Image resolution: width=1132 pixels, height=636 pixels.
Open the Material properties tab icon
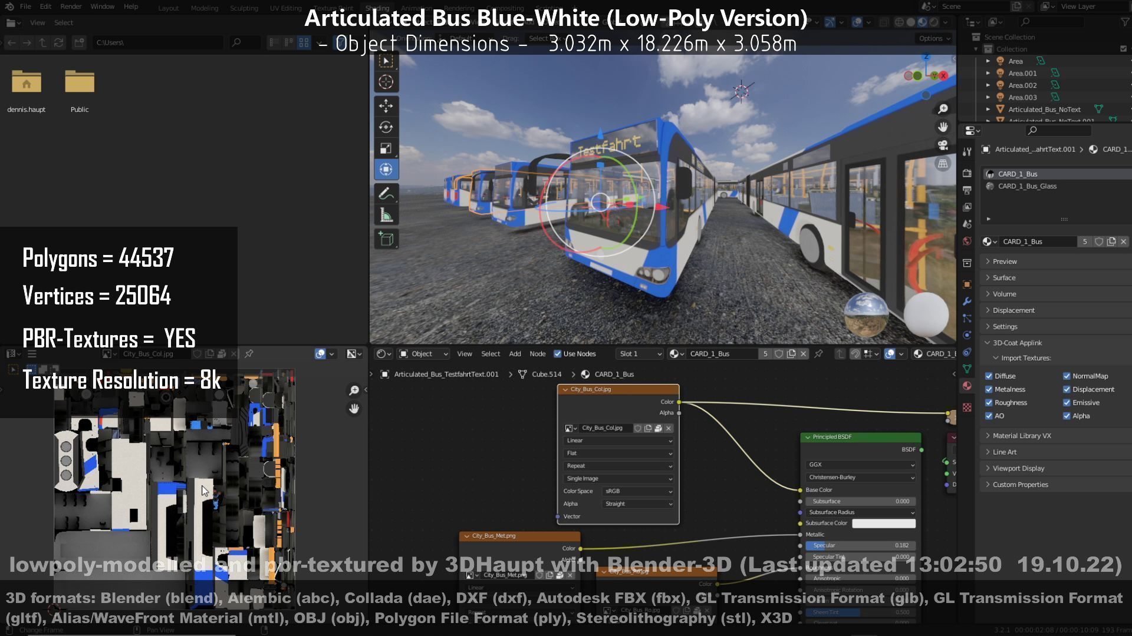[x=967, y=386]
